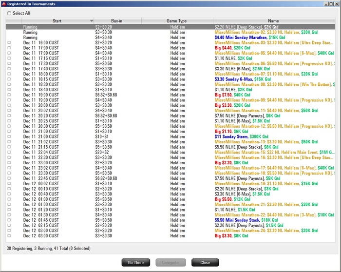Screen dimensions: 341x272
Task: Select Big $4.40 $20K Gtd tournament
Action: [x=170, y=48]
